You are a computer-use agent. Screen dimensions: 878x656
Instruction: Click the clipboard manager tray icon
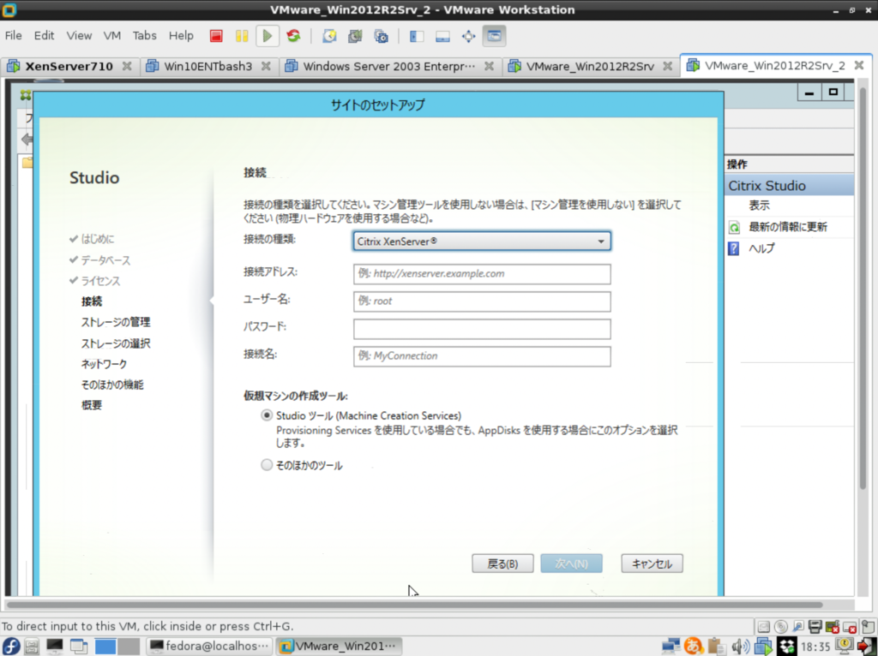tap(716, 646)
